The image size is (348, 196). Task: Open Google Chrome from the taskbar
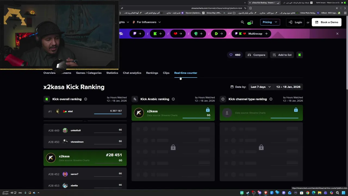point(307,193)
